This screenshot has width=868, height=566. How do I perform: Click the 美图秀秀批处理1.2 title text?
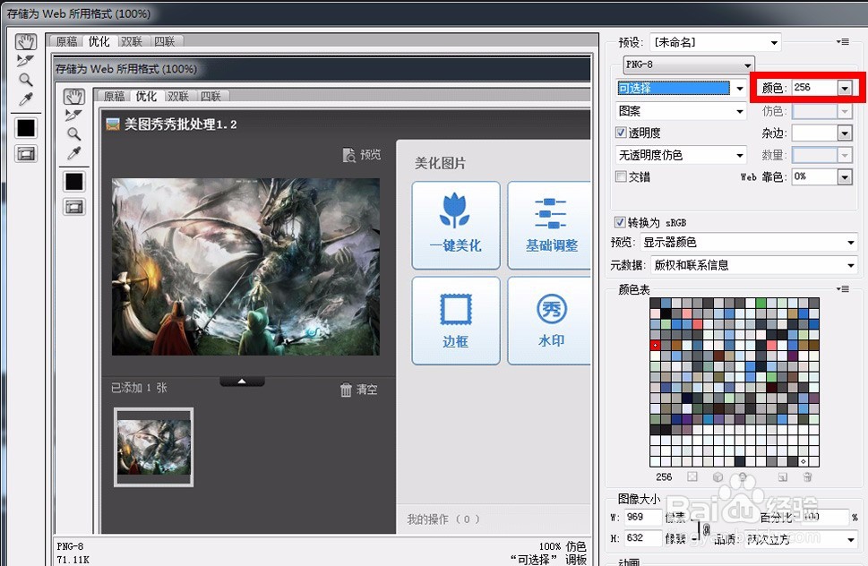tap(180, 124)
